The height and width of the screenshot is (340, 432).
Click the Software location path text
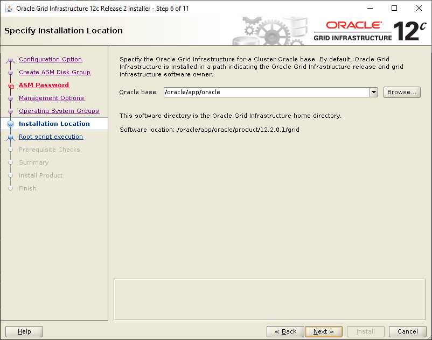click(238, 130)
